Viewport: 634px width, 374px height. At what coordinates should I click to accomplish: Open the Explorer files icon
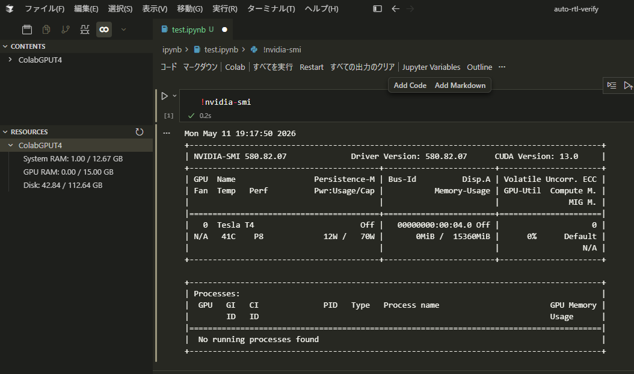(x=46, y=29)
